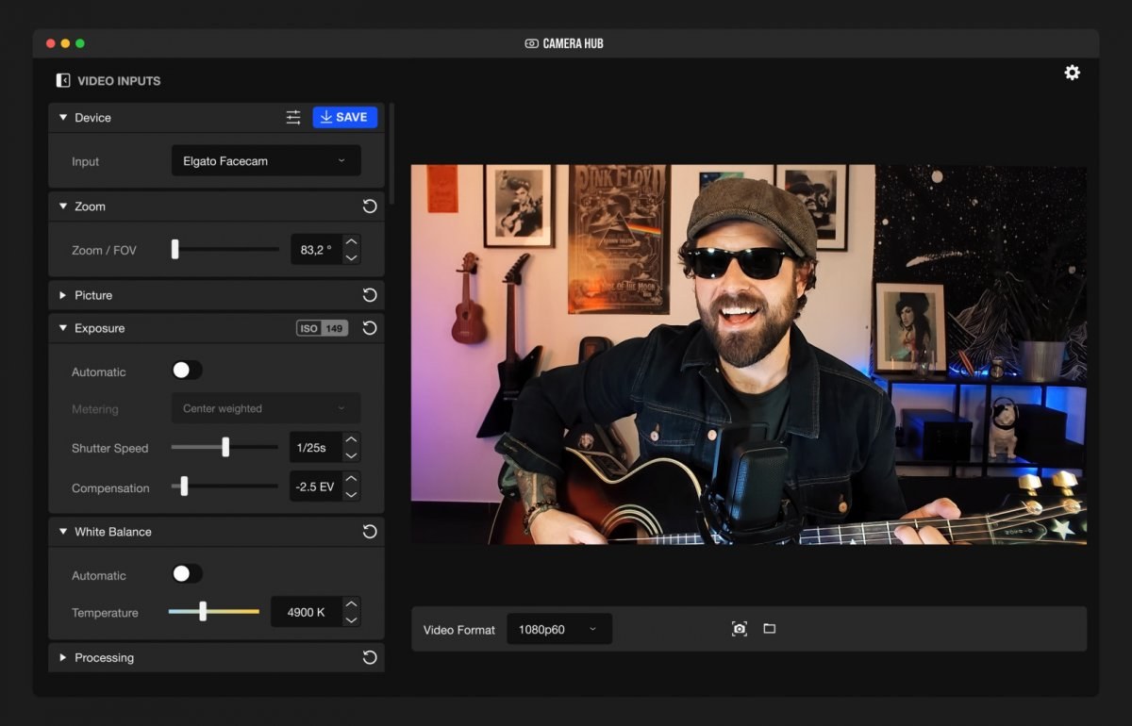Image resolution: width=1132 pixels, height=726 pixels.
Task: Click the Zoom / FOV value field
Action: coord(314,250)
